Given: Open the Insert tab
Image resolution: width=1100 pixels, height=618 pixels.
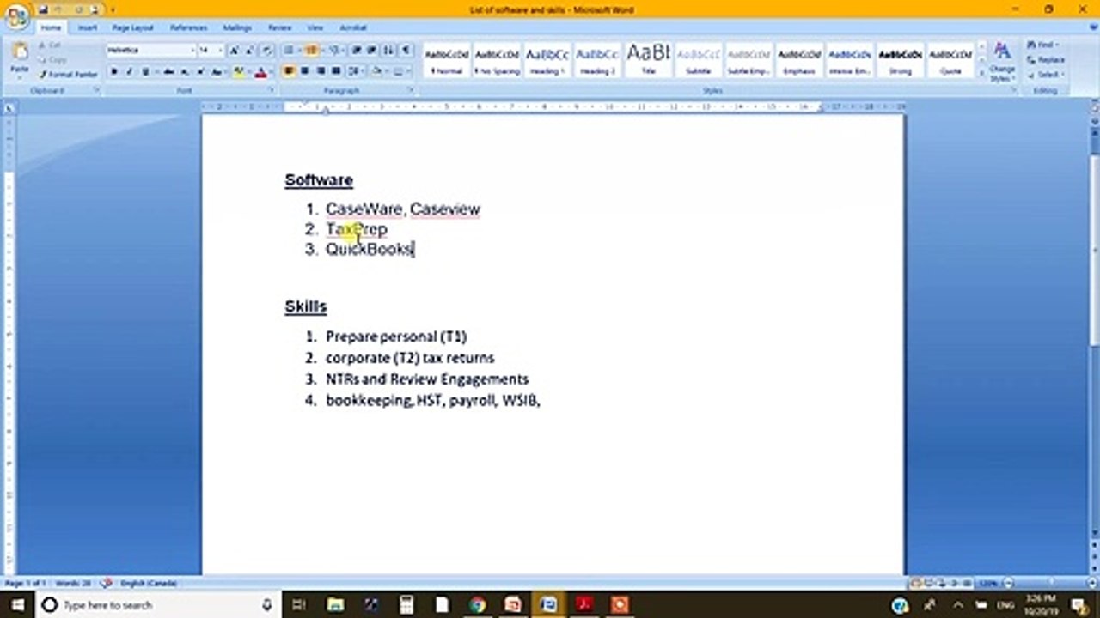Looking at the screenshot, I should click(x=88, y=27).
